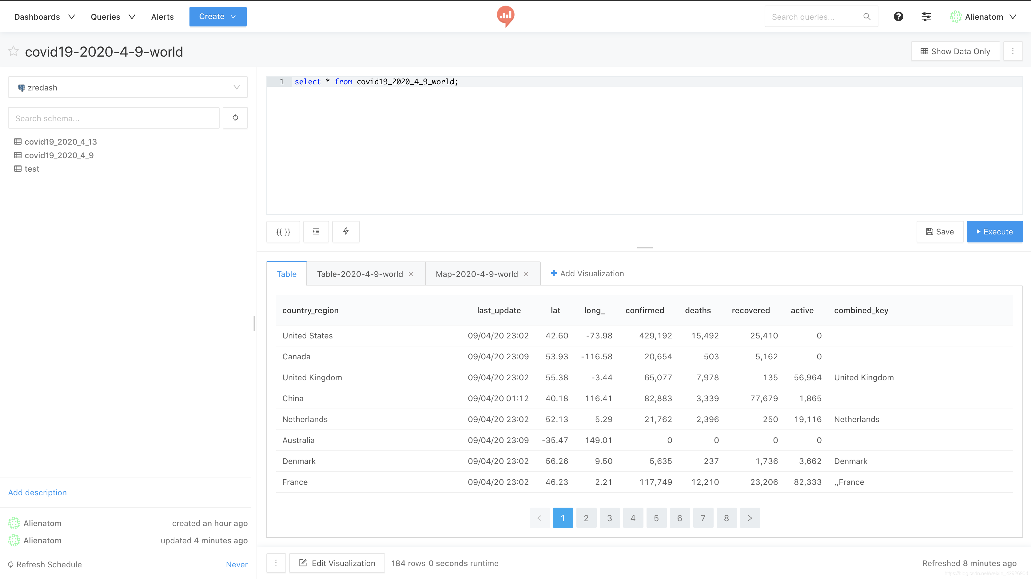Select current results page 1

[x=563, y=518]
